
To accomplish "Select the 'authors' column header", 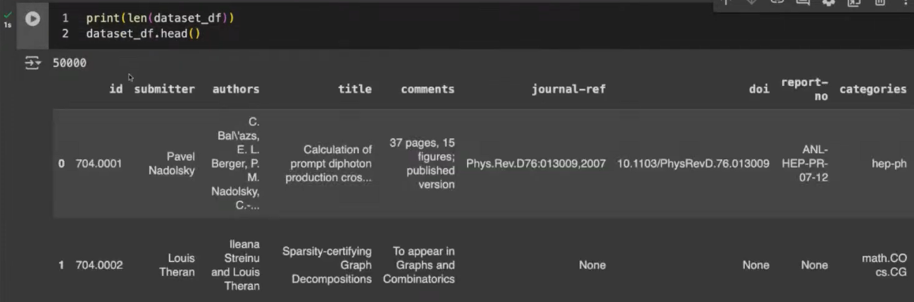I will (x=236, y=89).
